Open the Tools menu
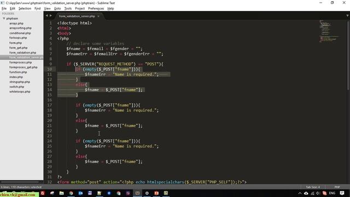This screenshot has width=350, height=197. pos(68,9)
